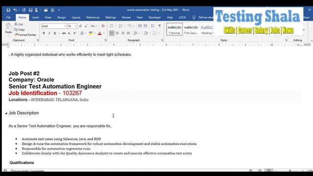This screenshot has height=176, width=313.
Task: Click the Undo arrow icon
Action: tap(15, 10)
